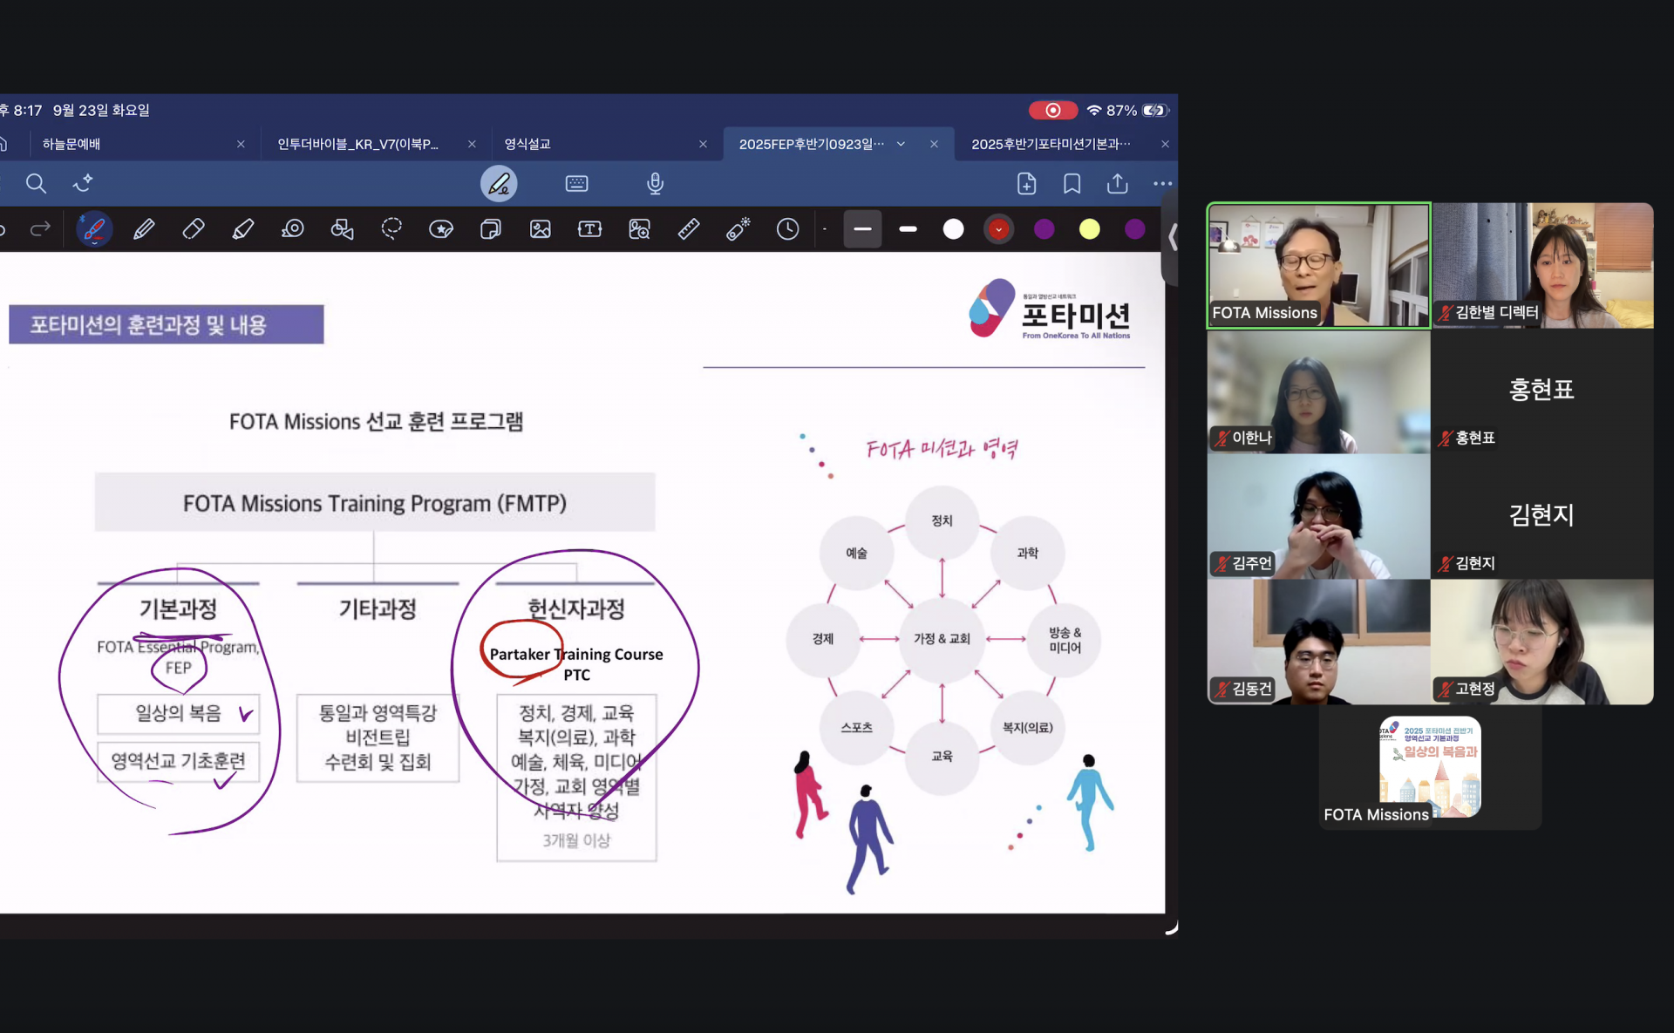Open the Shapes tool
This screenshot has width=1674, height=1033.
pyautogui.click(x=342, y=229)
